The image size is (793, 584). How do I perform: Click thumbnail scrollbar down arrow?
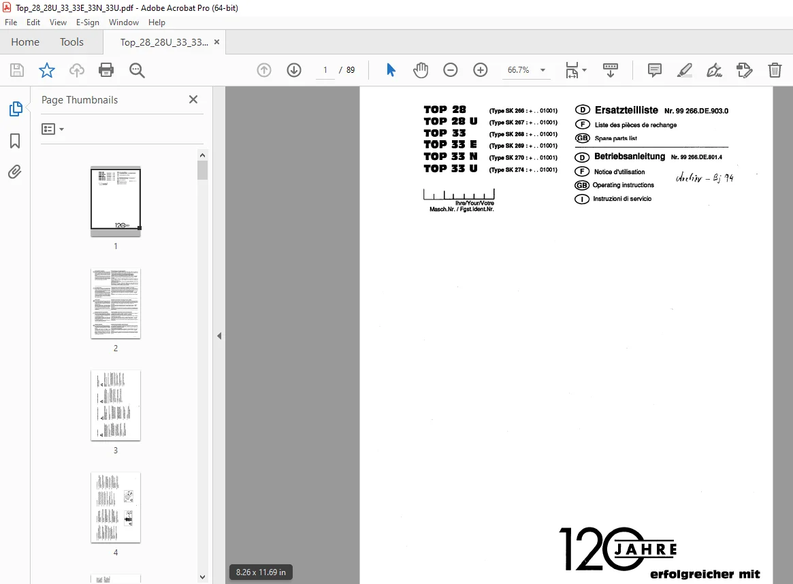pyautogui.click(x=202, y=577)
